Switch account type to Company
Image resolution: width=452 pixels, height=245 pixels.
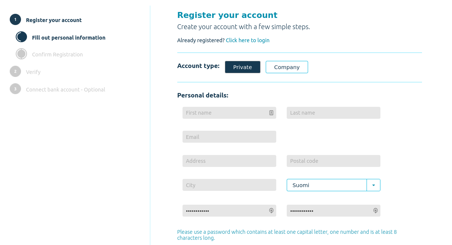coord(287,67)
